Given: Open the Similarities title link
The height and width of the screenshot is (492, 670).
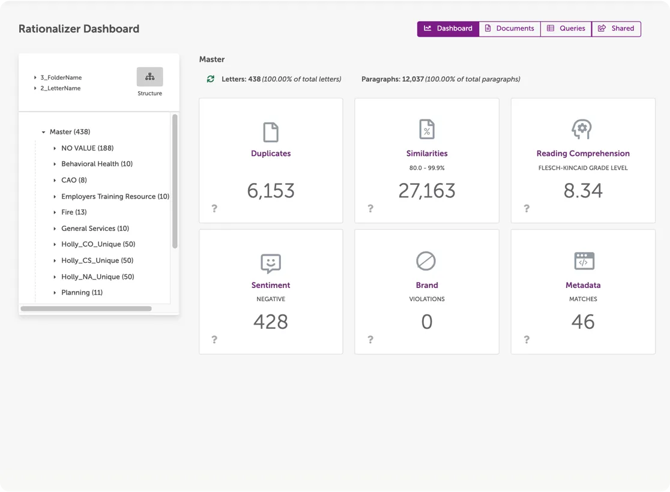Looking at the screenshot, I should [427, 154].
